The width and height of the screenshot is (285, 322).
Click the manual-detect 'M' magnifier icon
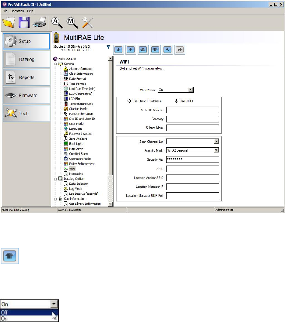[x=72, y=22]
